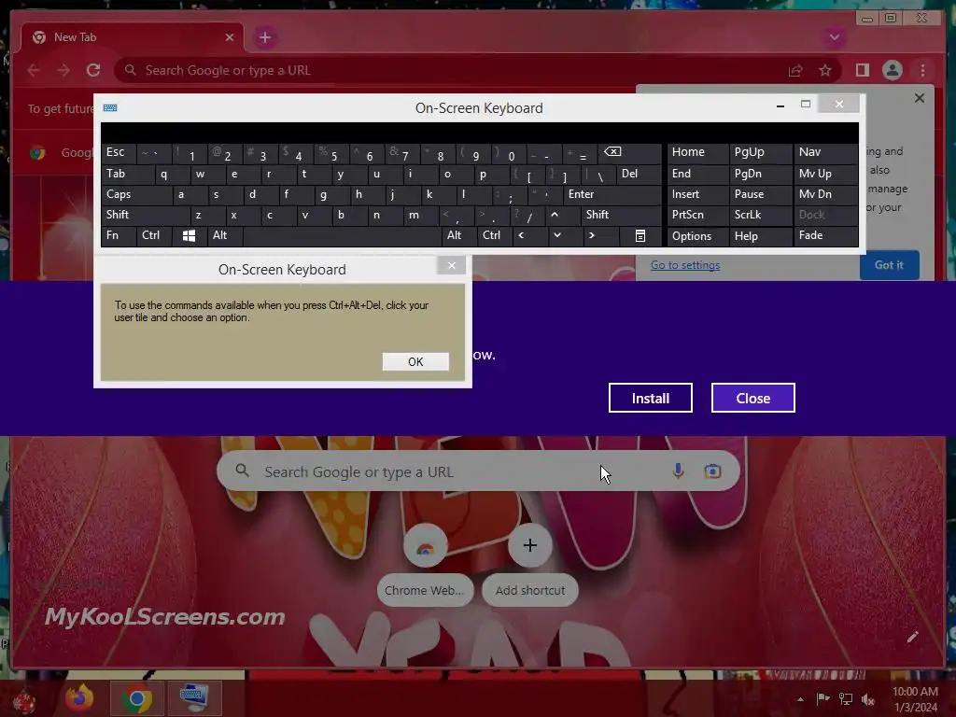Toggle the ScrLk key

click(x=760, y=215)
